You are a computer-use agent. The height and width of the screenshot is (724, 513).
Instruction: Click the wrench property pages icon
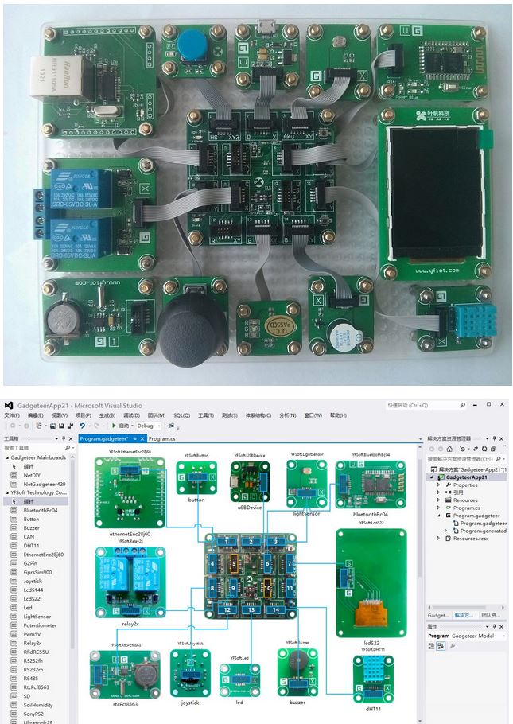click(453, 645)
